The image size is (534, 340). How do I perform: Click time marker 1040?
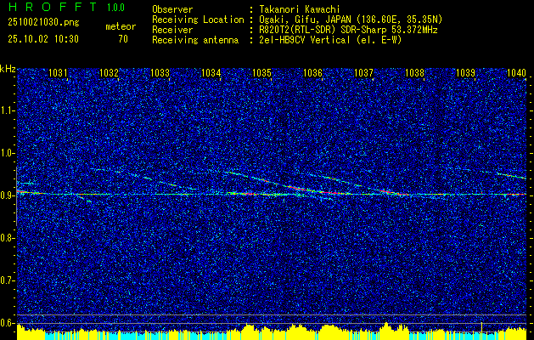pyautogui.click(x=517, y=72)
